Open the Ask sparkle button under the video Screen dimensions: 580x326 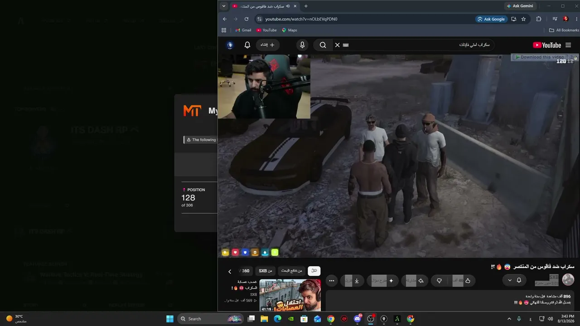(383, 281)
